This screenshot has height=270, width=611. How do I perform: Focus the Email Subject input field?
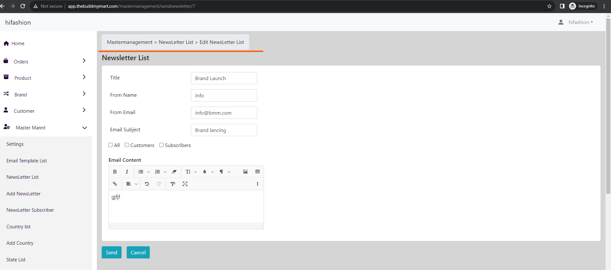click(x=224, y=130)
